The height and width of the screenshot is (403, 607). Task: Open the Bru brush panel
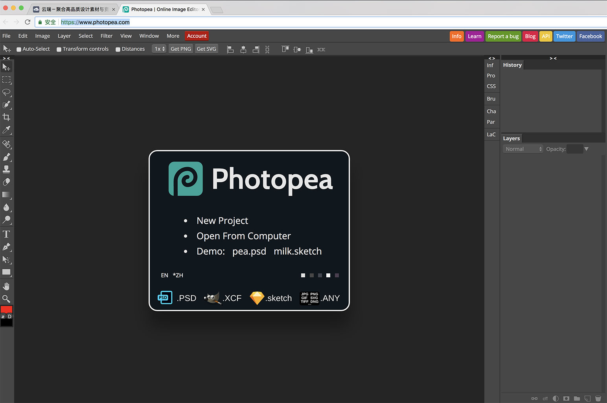[491, 99]
